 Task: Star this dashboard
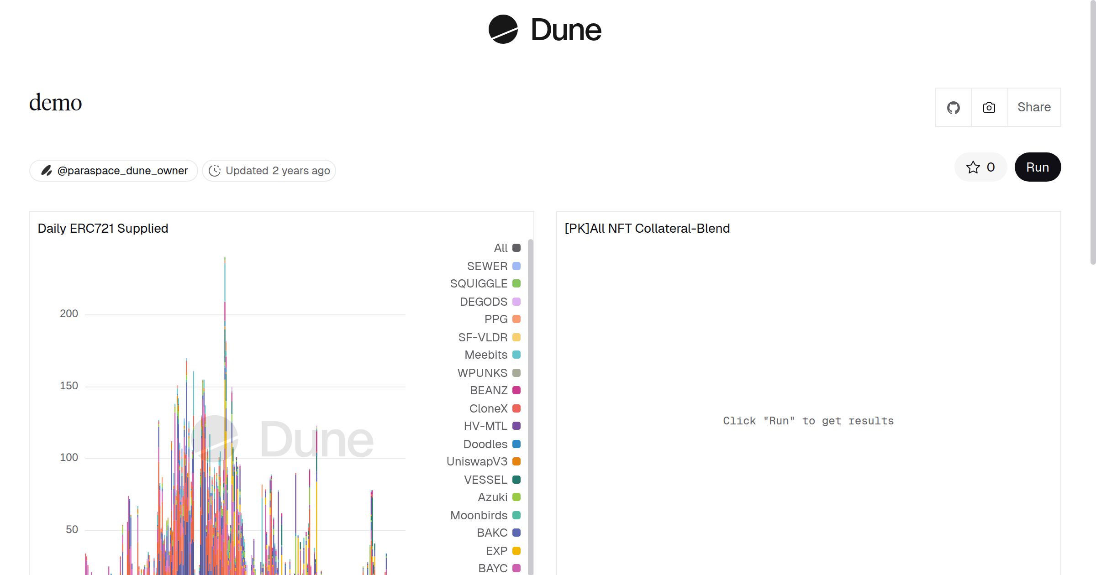click(980, 167)
